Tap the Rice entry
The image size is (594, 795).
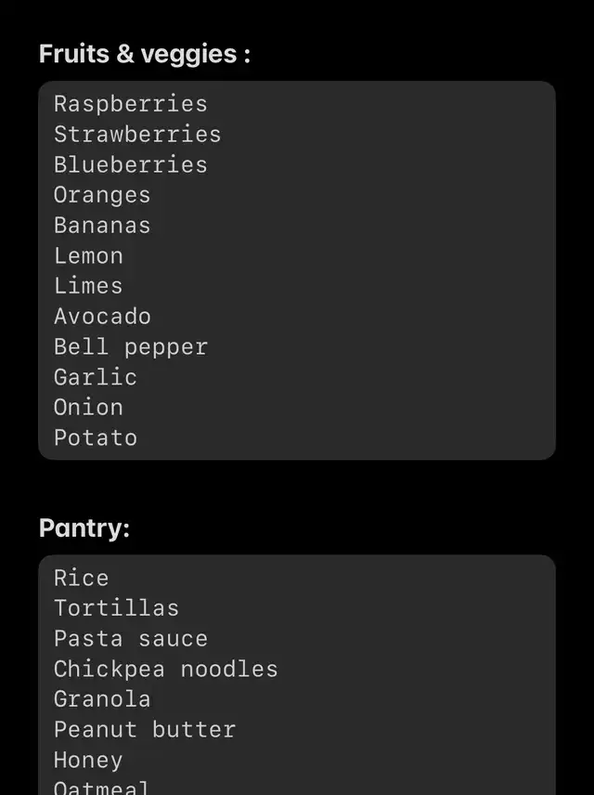[81, 578]
